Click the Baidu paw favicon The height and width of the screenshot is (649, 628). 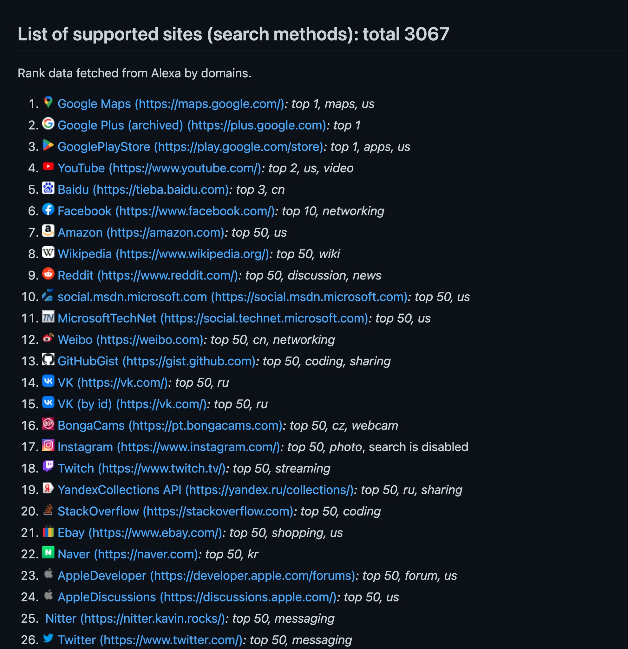coord(48,188)
